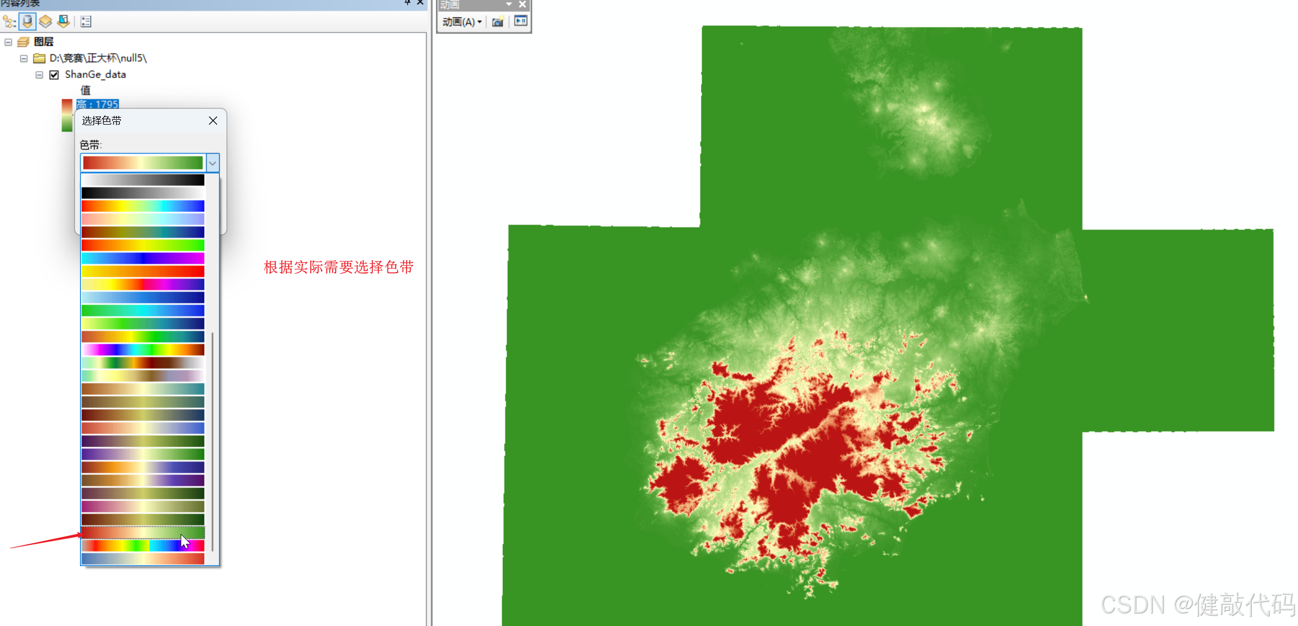Click List By Selection icon
This screenshot has height=626, width=1298.
point(64,22)
